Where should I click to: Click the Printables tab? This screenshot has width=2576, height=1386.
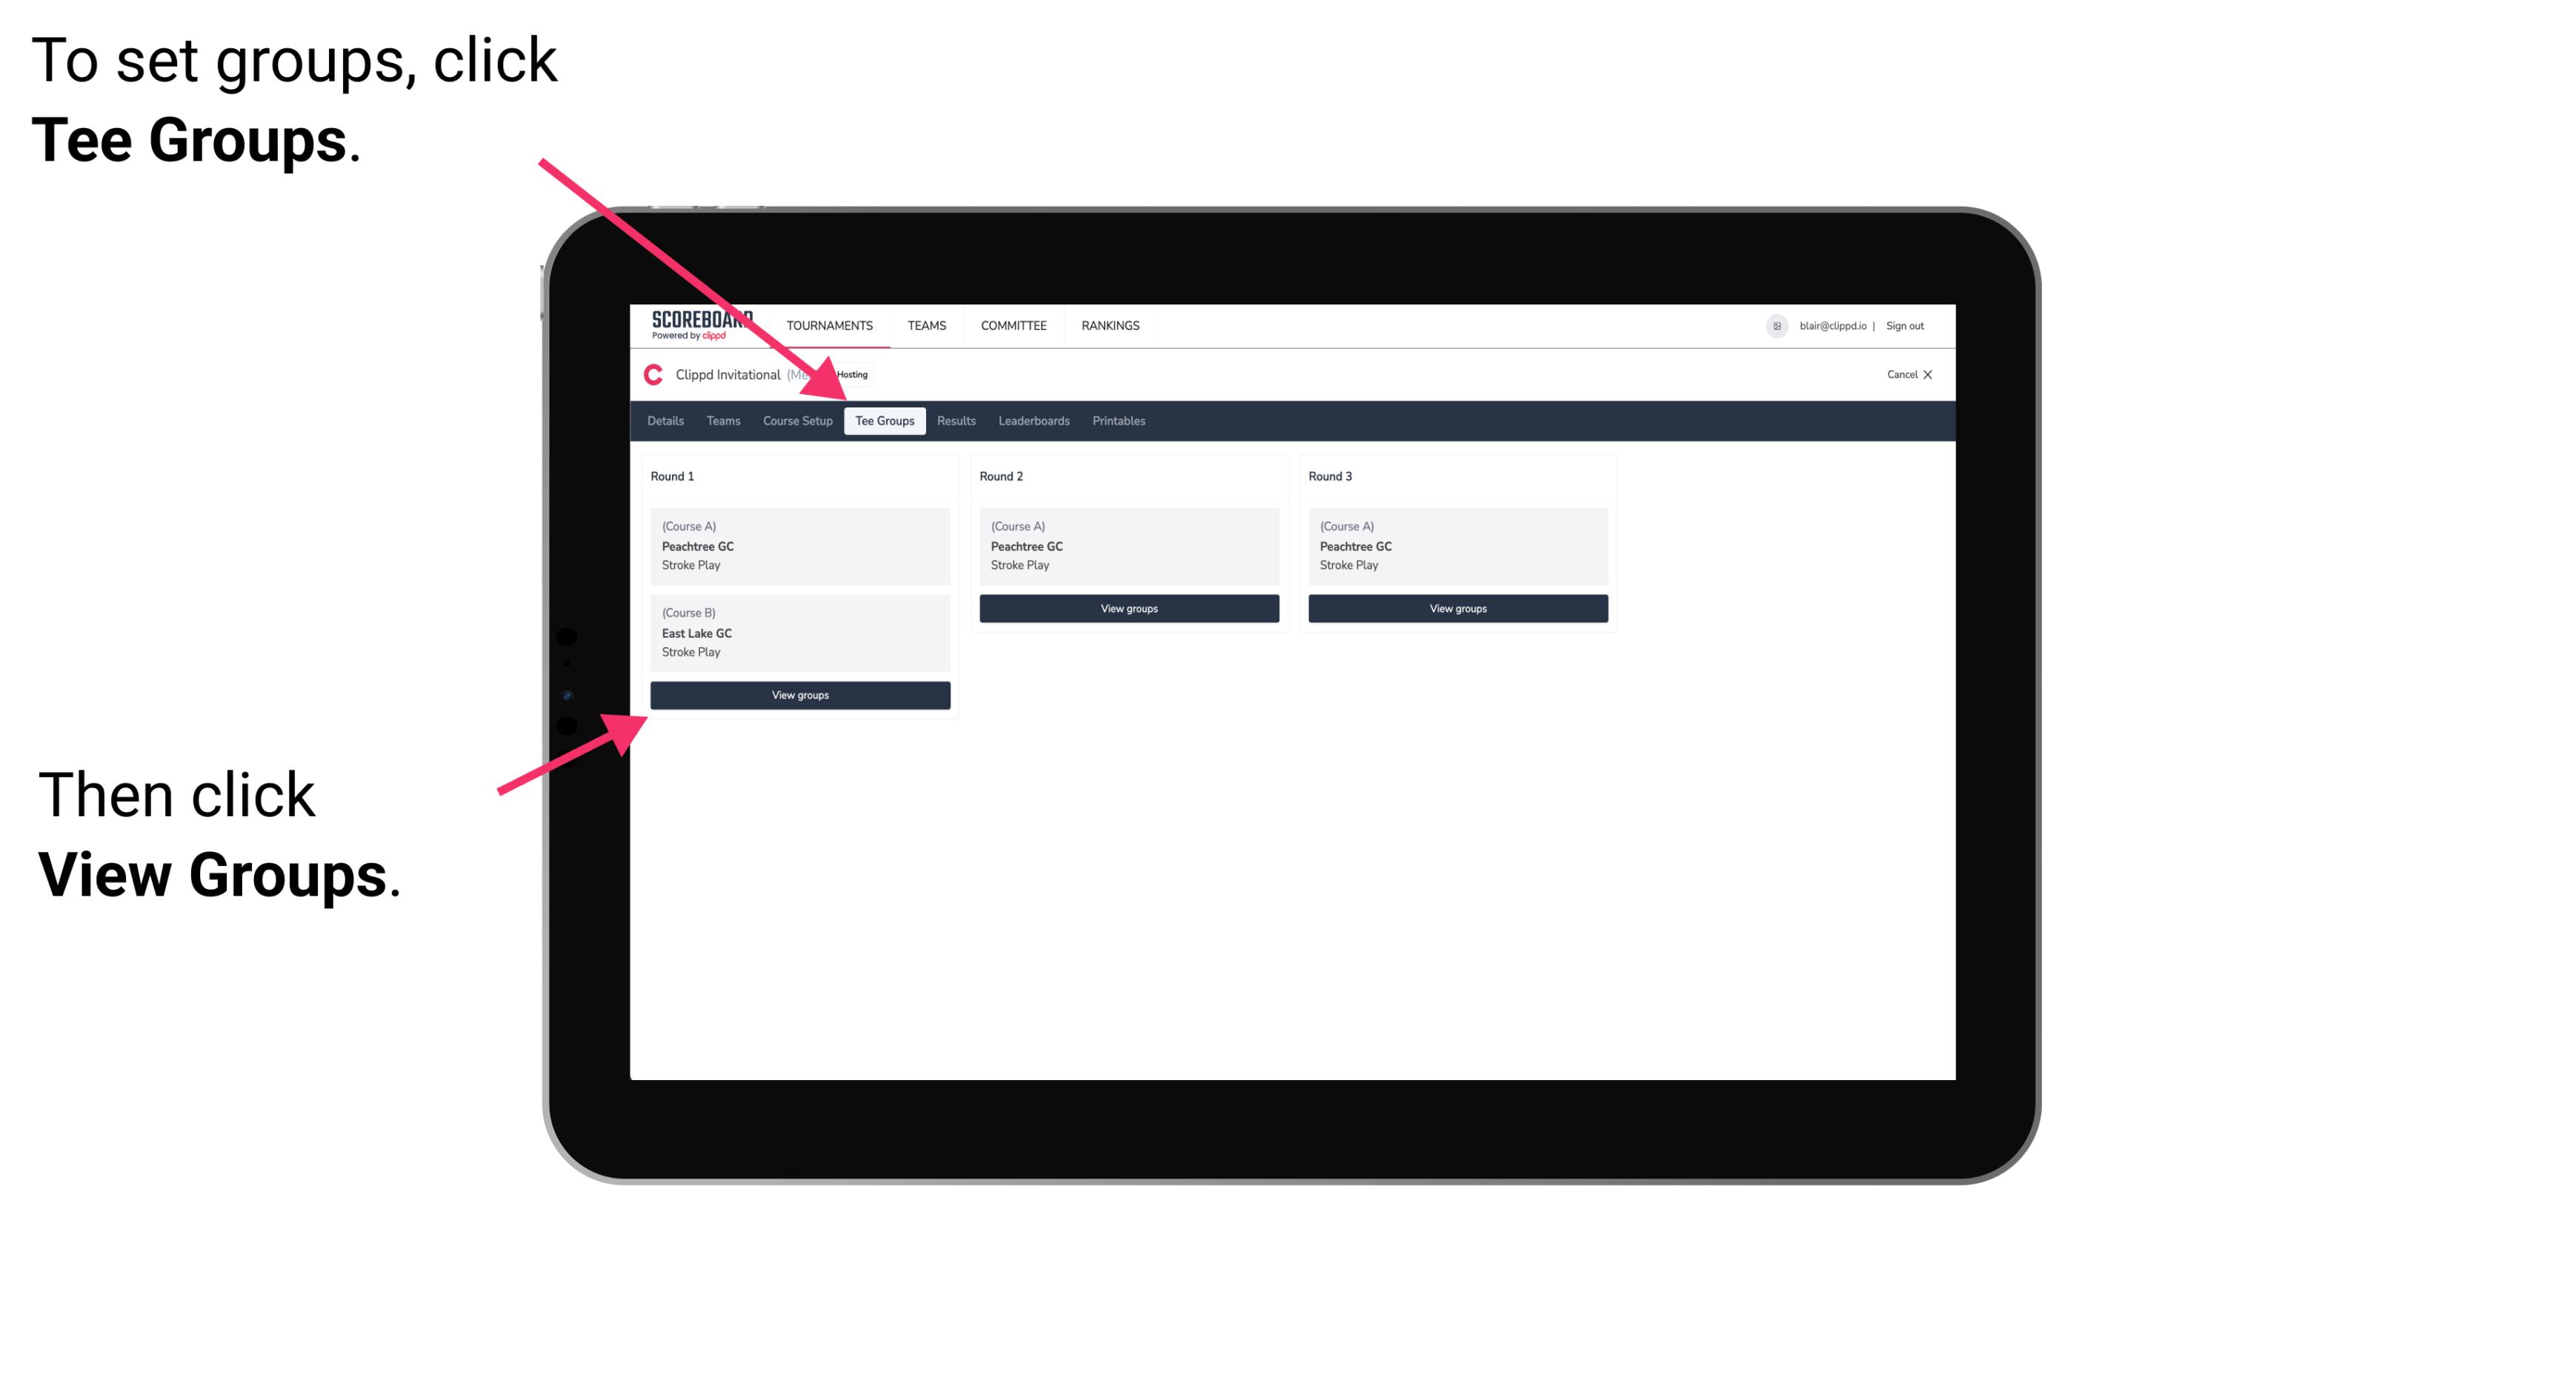[1116, 420]
